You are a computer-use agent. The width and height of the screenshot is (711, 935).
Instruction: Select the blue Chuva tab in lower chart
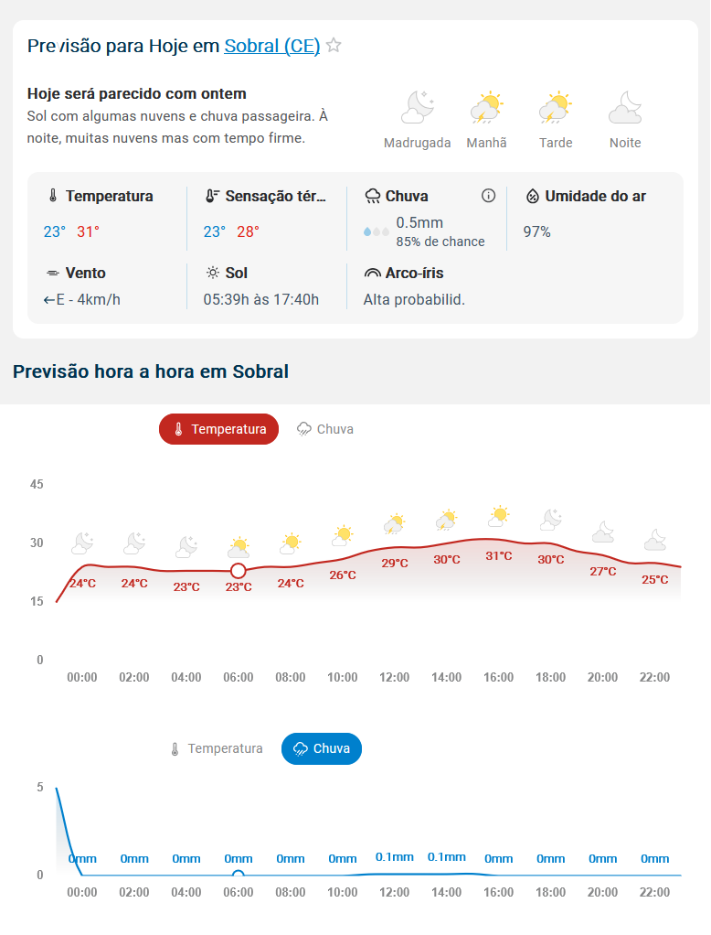tap(322, 748)
